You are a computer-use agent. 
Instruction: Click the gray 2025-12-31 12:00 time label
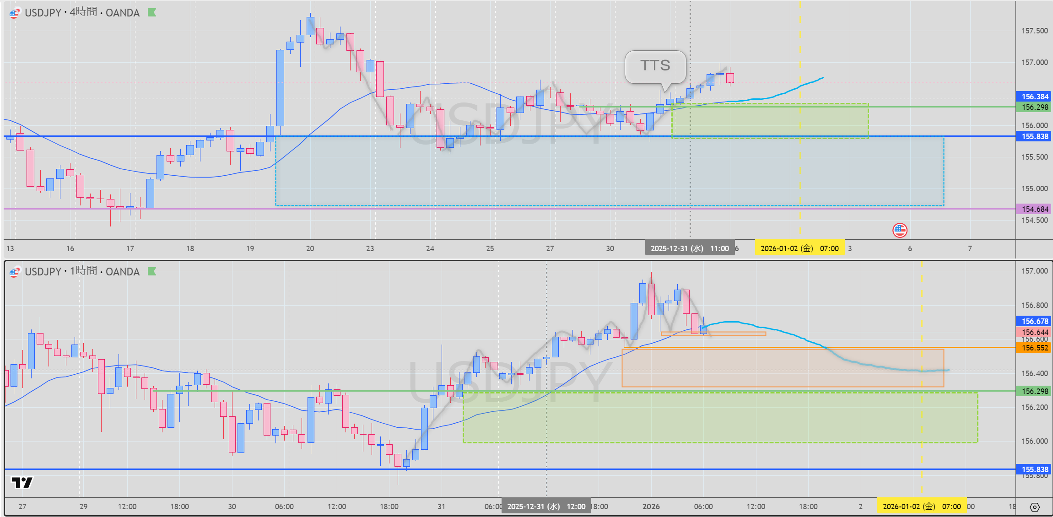click(x=546, y=506)
